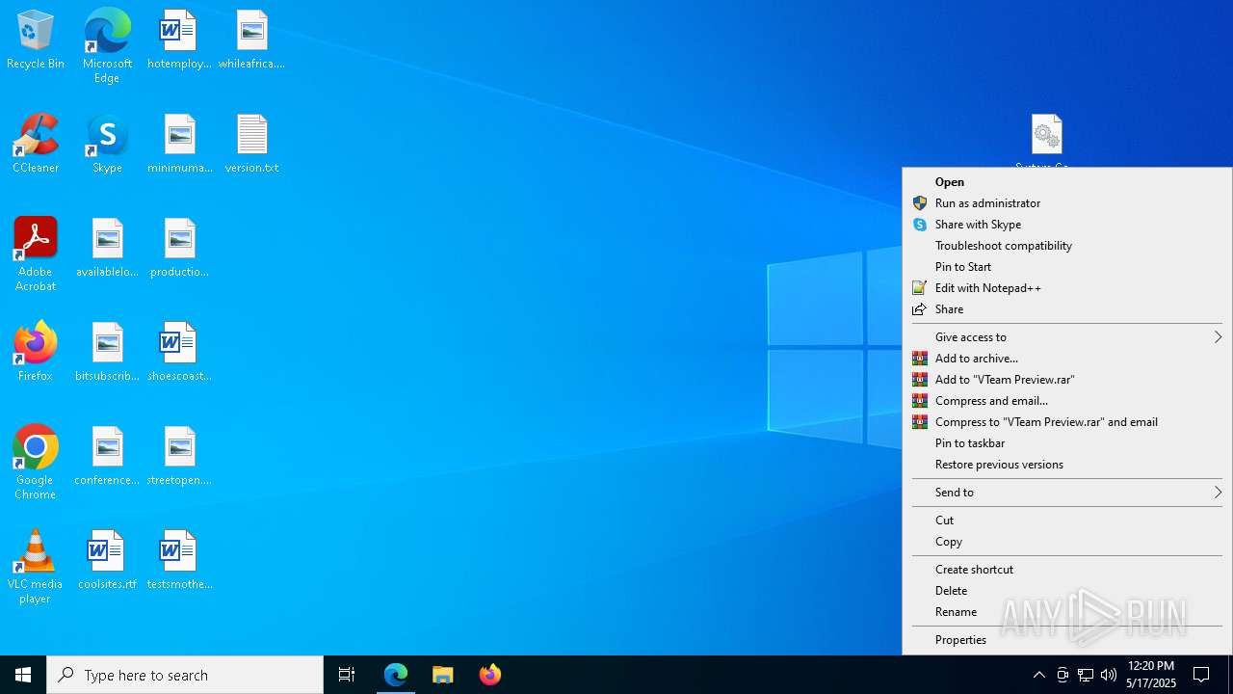Open the Recycle Bin desktop icon

tap(36, 40)
